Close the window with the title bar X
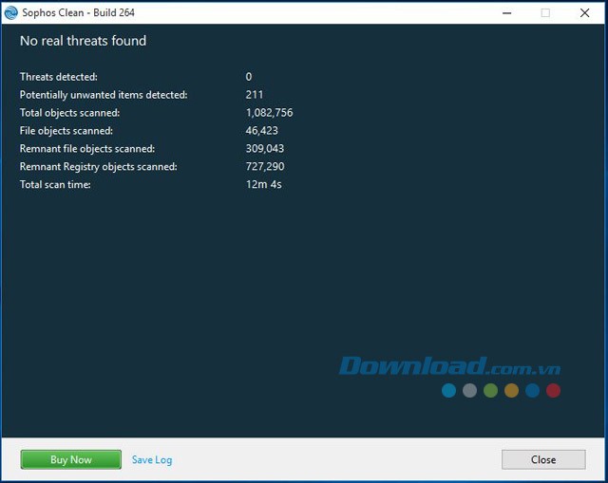608x483 pixels. [586, 12]
